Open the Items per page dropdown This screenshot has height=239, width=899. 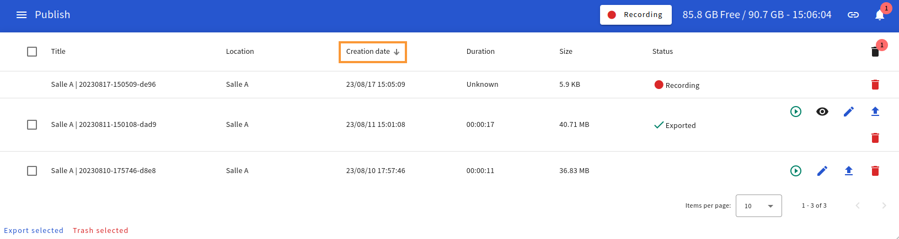[x=758, y=206]
